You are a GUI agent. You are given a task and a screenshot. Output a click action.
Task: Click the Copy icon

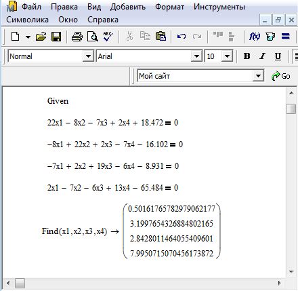tap(145, 36)
